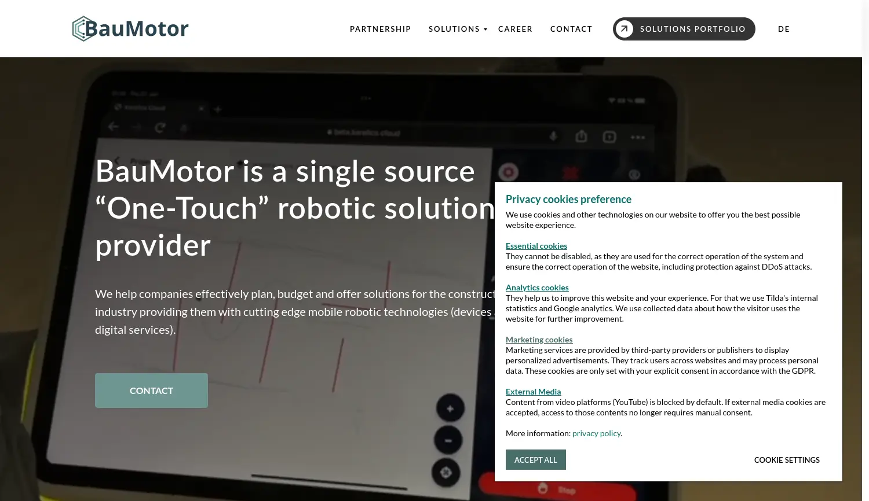Image resolution: width=869 pixels, height=501 pixels.
Task: Click the plus zoom icon on the tablet
Action: pyautogui.click(x=450, y=409)
